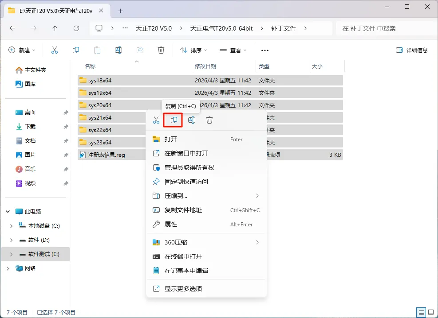Choose 属性 from context menu

click(x=206, y=225)
